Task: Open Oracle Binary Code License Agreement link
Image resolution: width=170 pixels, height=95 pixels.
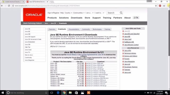Action: pos(85,55)
